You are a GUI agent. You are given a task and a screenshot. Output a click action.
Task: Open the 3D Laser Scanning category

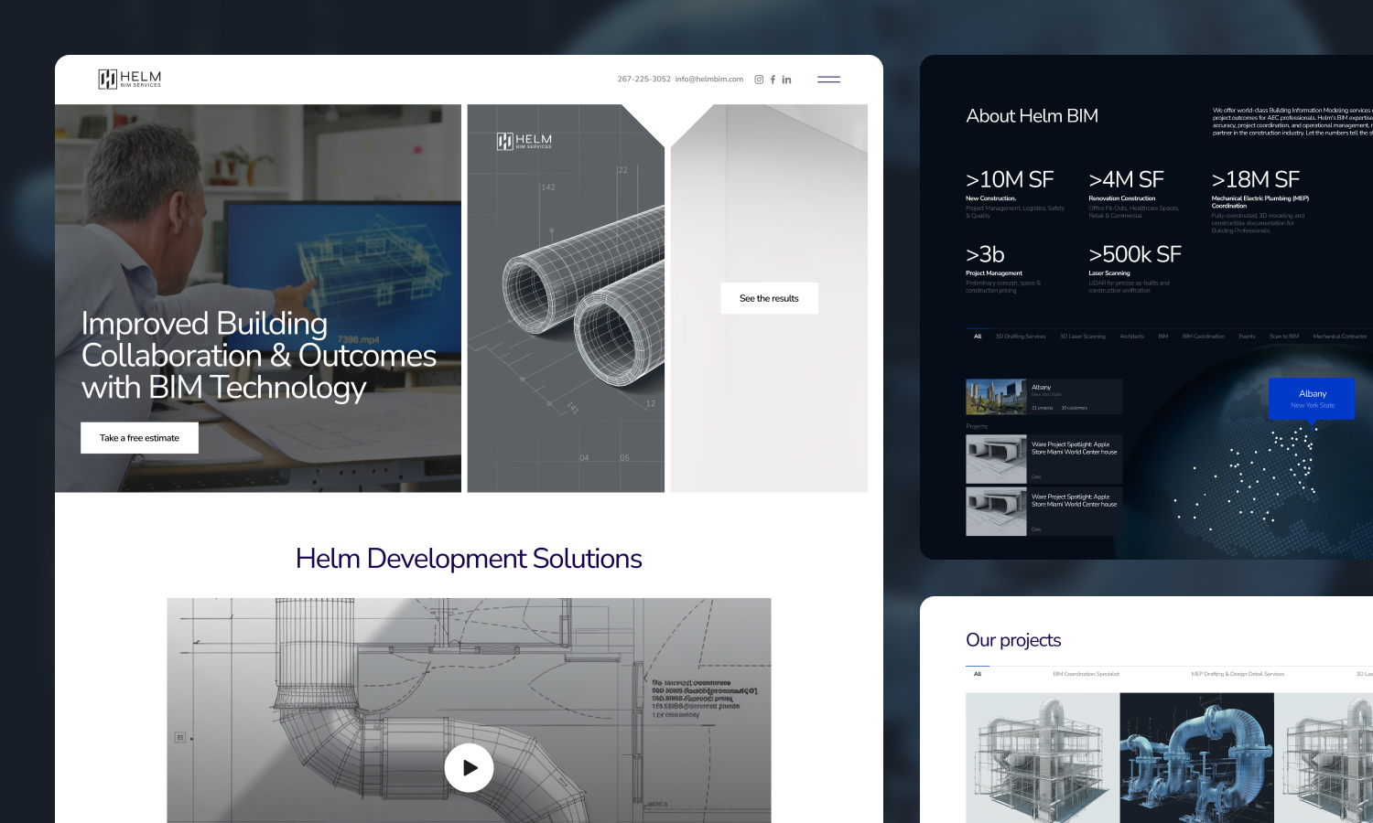(x=1082, y=337)
